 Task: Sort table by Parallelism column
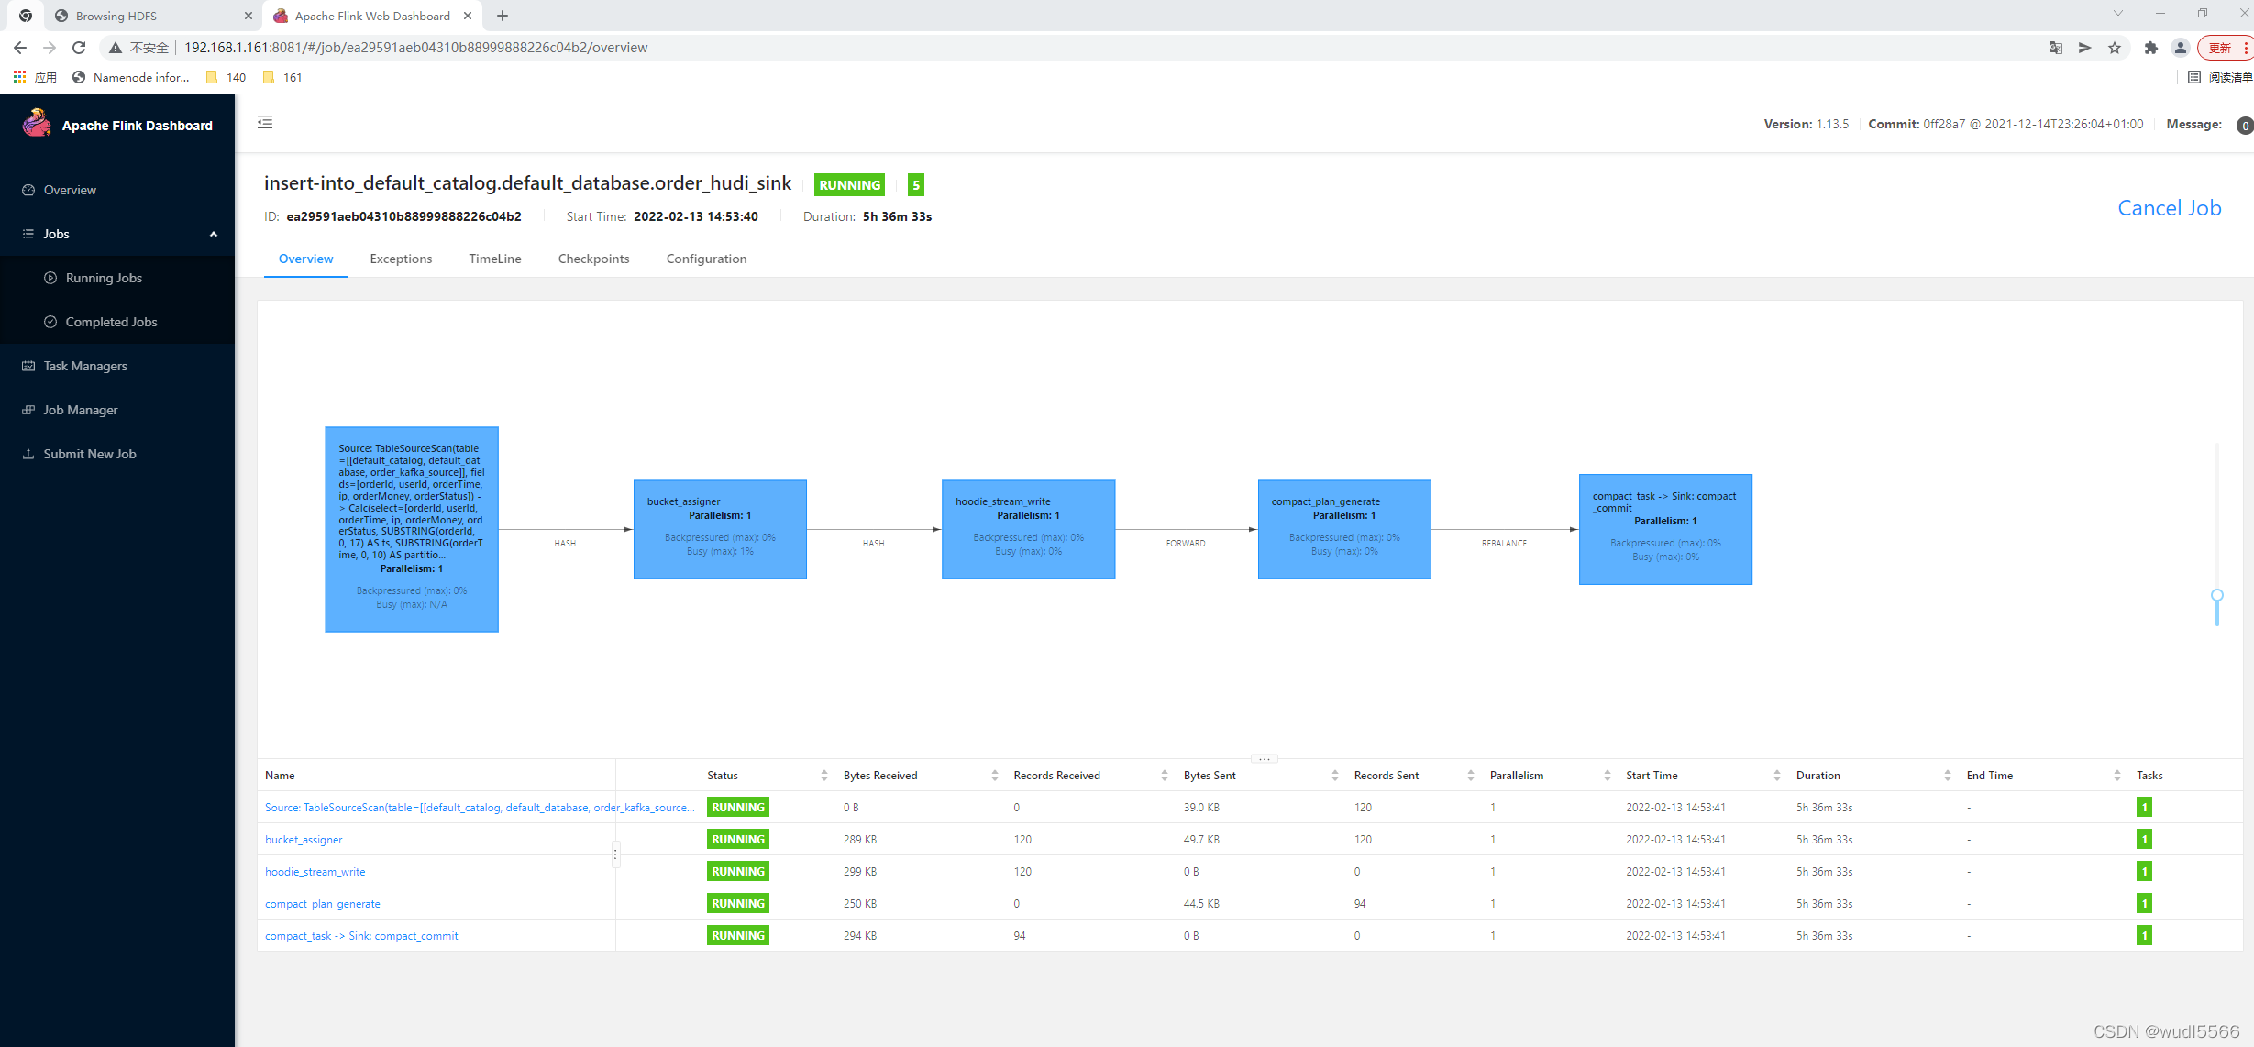(x=1607, y=776)
